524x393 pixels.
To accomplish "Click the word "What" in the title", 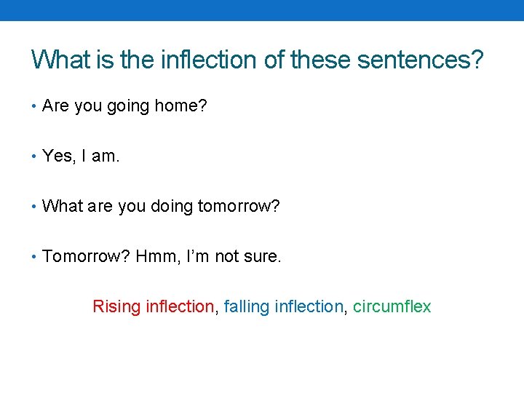I will point(60,59).
